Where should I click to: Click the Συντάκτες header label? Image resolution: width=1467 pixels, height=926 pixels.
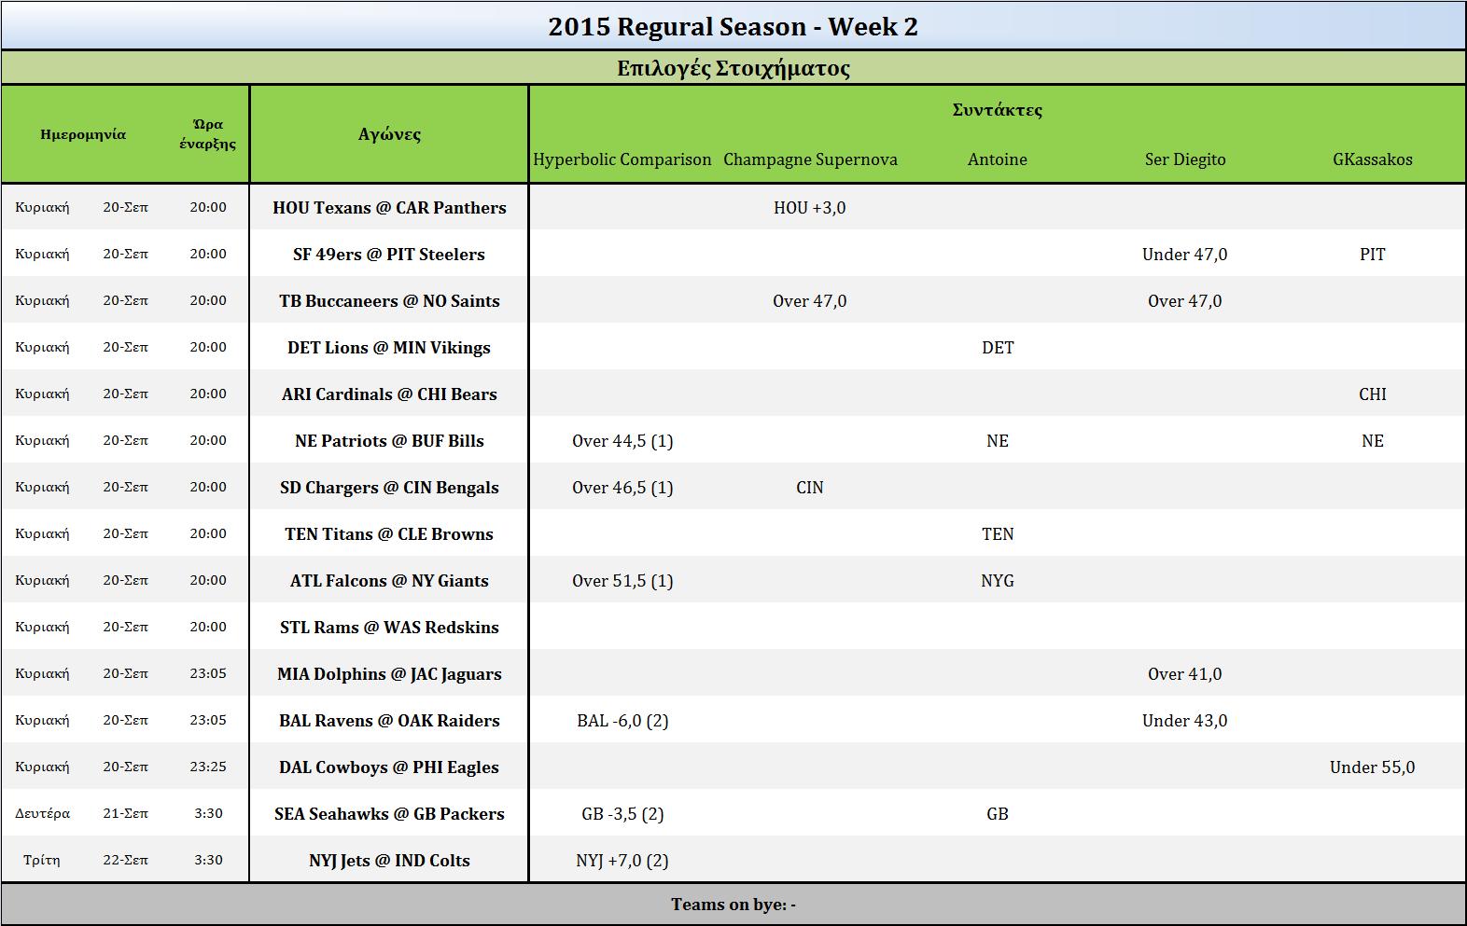tap(998, 110)
